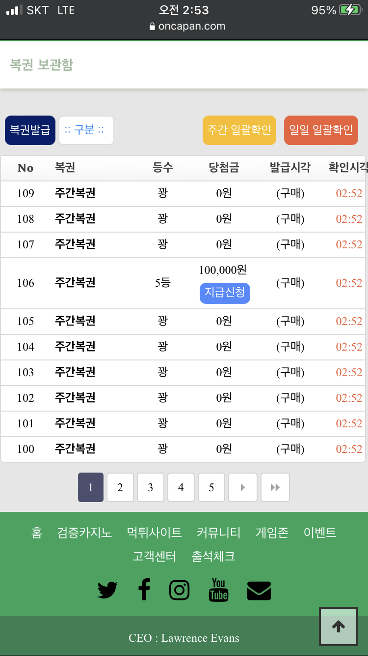Tap the signal strength bars

pyautogui.click(x=14, y=10)
